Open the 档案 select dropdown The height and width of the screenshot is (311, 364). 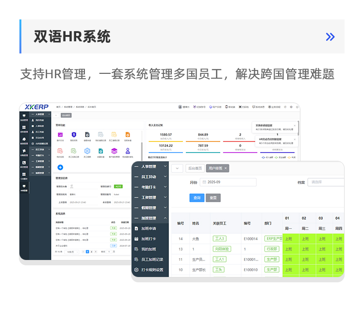pyautogui.click(x=325, y=182)
